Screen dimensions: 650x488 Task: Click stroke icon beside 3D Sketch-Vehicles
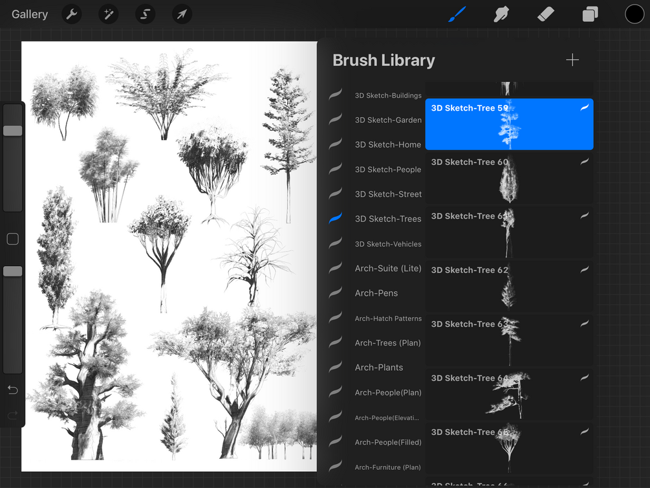336,243
